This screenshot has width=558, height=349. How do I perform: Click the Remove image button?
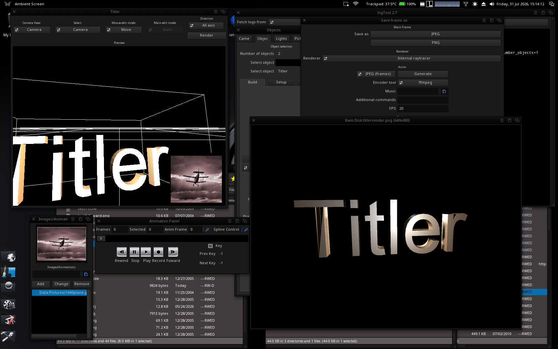click(82, 284)
